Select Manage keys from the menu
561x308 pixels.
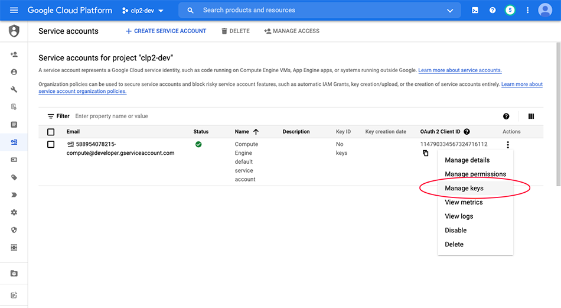click(x=464, y=188)
